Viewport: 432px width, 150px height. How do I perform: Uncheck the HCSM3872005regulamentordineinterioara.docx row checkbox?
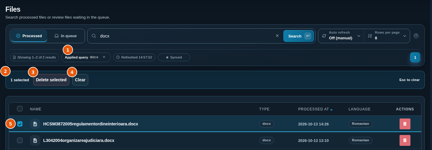(x=20, y=124)
